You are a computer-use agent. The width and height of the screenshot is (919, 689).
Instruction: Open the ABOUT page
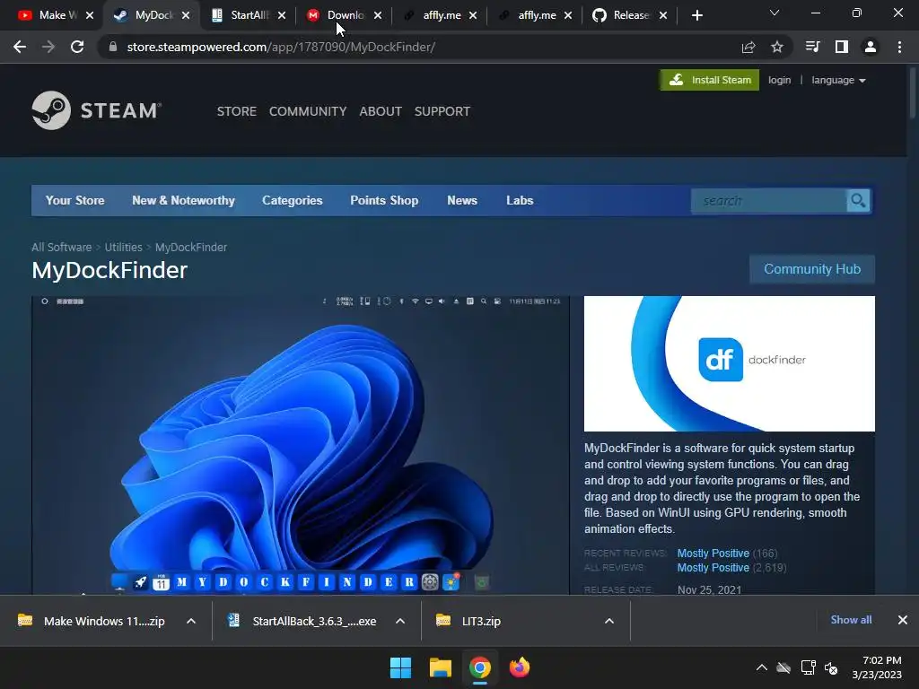381,111
